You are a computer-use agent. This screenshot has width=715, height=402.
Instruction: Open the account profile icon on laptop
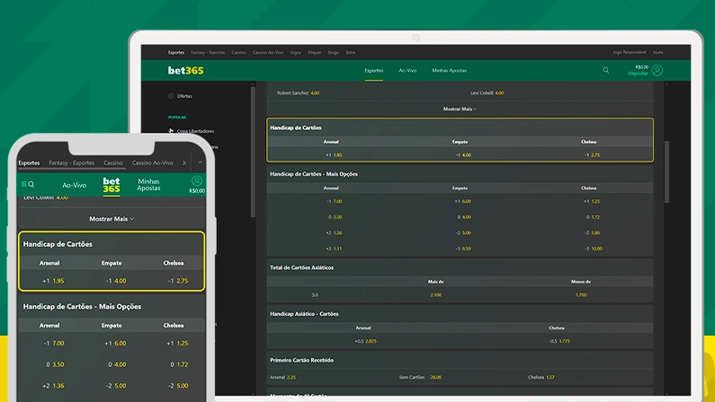point(657,70)
